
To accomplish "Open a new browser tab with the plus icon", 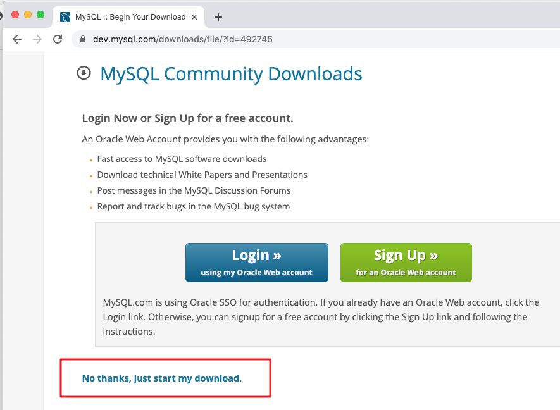I will (218, 17).
